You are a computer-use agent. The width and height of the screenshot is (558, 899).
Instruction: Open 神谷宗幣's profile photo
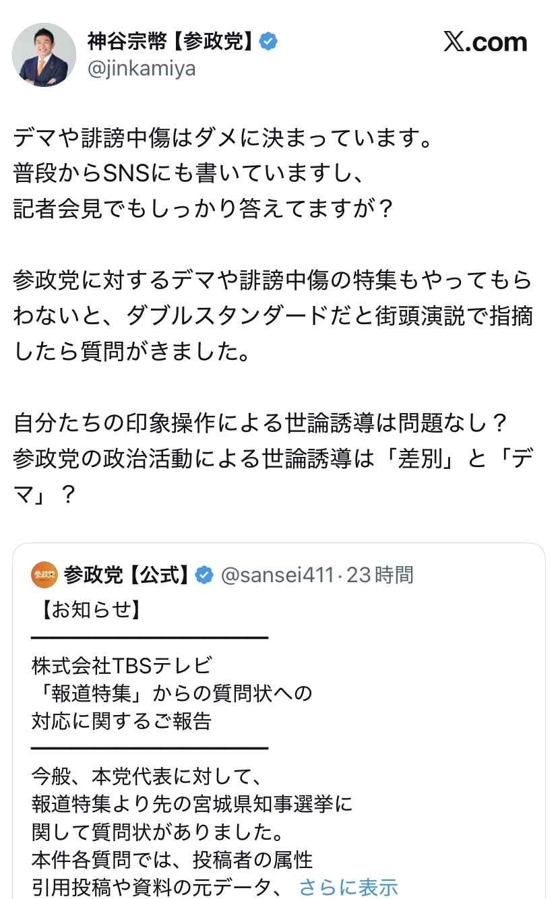point(44,55)
